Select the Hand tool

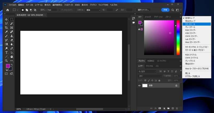pos(11,57)
